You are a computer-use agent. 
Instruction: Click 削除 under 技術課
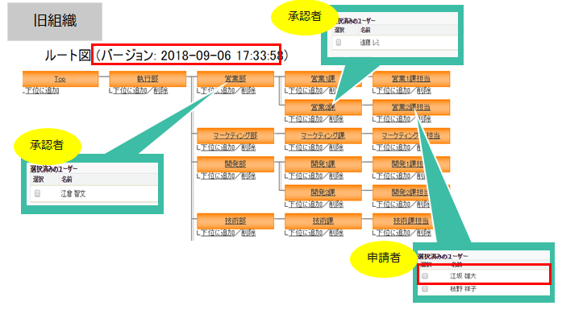coord(336,233)
